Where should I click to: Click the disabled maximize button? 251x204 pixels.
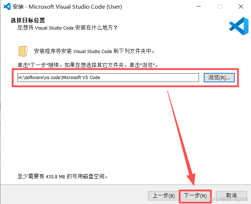(x=220, y=6)
